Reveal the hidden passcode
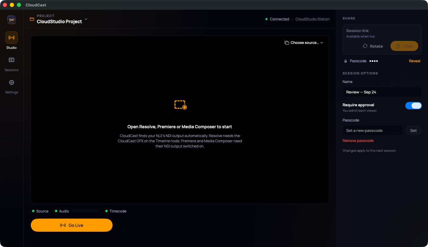 pos(415,61)
